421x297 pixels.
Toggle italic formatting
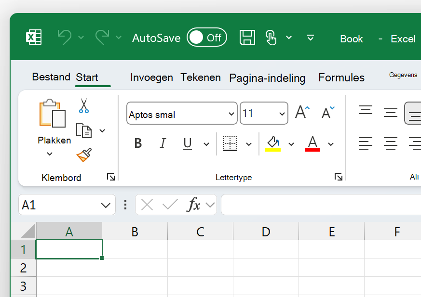163,143
